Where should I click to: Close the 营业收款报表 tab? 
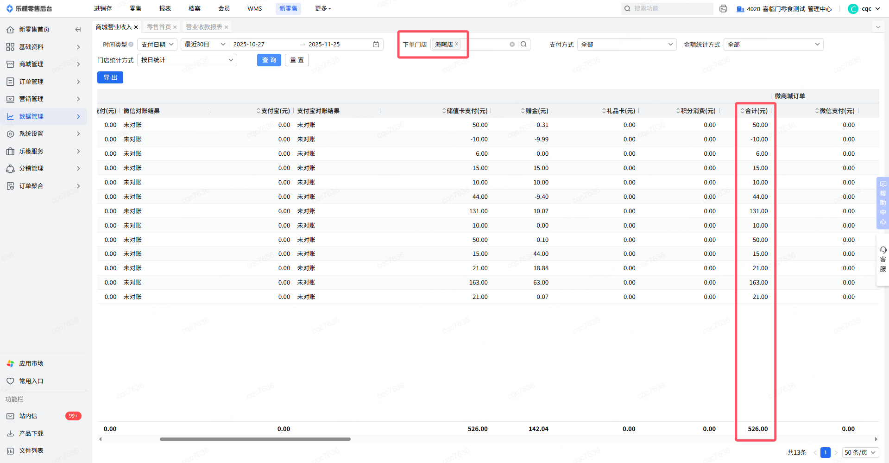coord(226,27)
